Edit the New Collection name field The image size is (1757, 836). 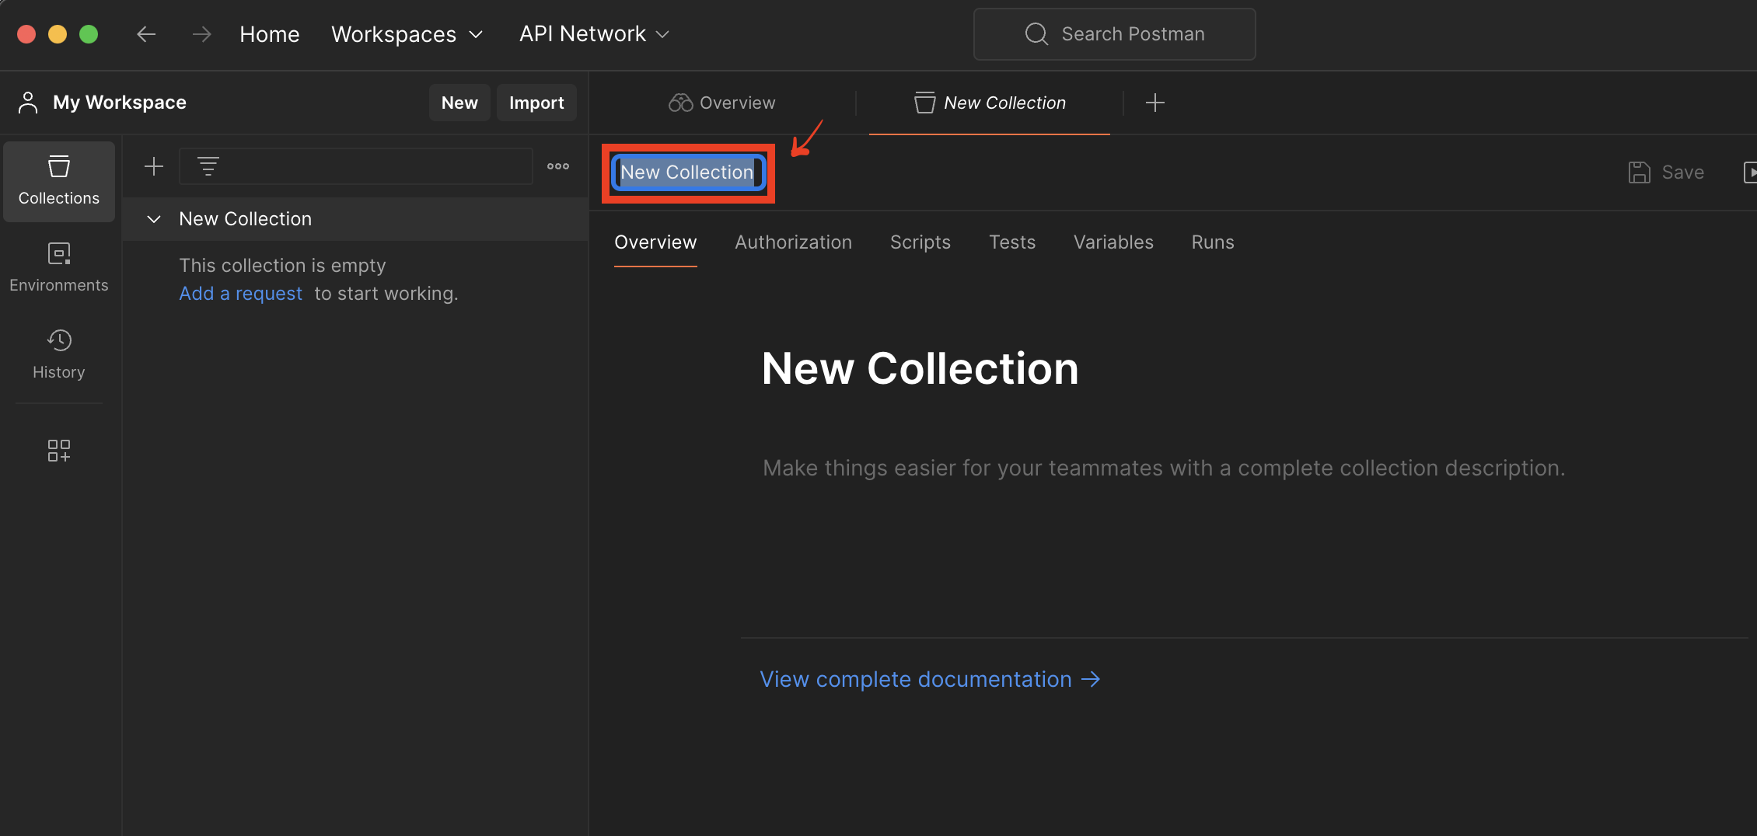[x=688, y=172]
